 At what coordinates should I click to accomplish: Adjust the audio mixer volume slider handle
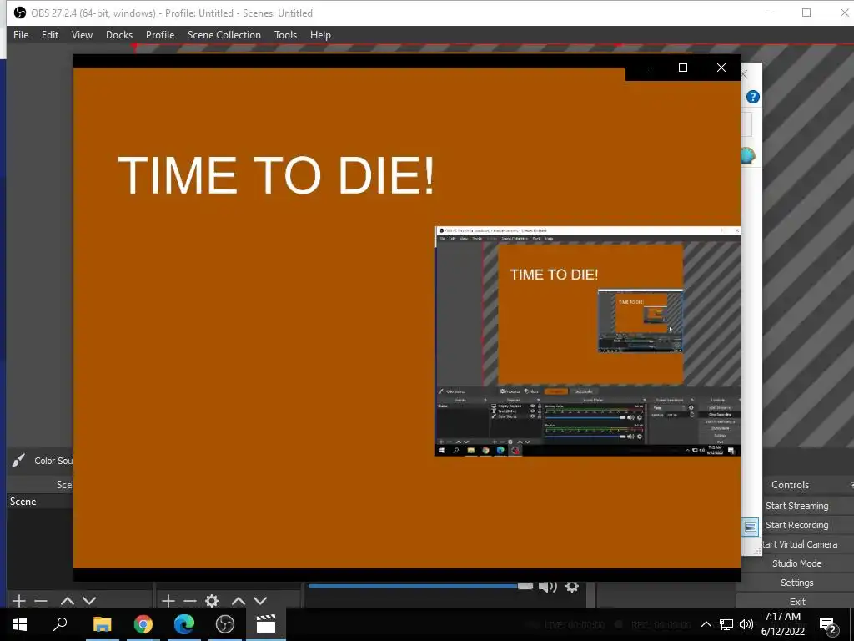[525, 586]
